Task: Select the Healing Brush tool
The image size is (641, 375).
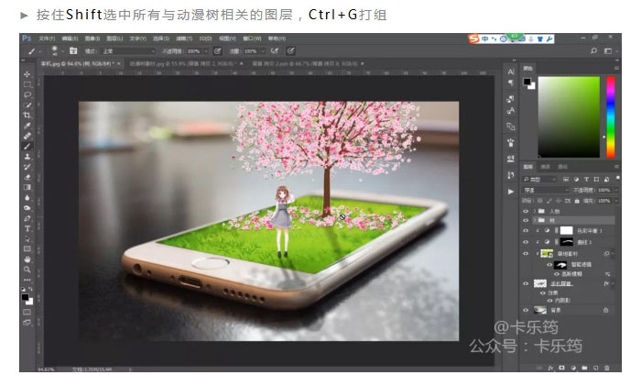Action: [x=27, y=136]
